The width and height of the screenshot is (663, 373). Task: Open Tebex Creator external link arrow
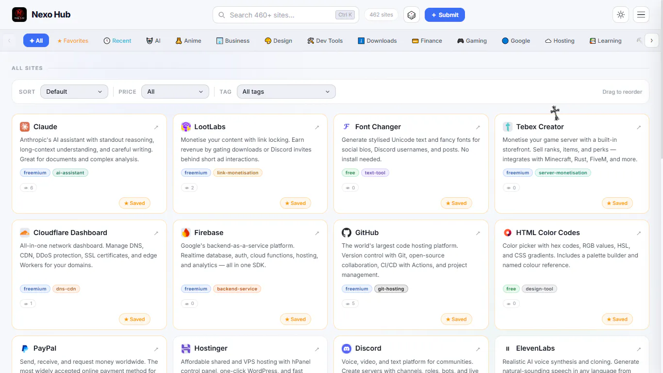639,127
